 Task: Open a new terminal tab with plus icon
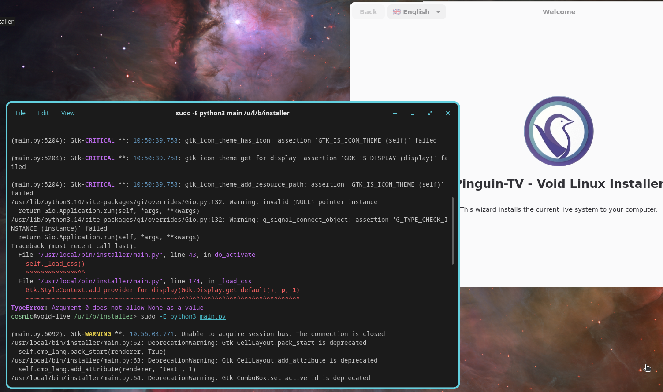click(395, 113)
